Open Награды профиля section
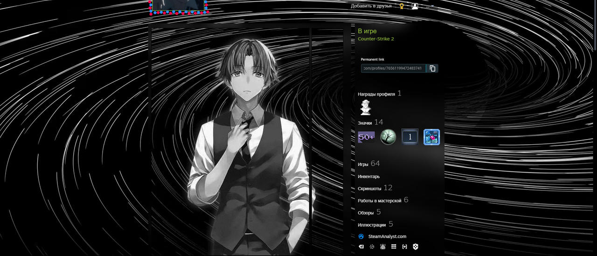 point(376,94)
